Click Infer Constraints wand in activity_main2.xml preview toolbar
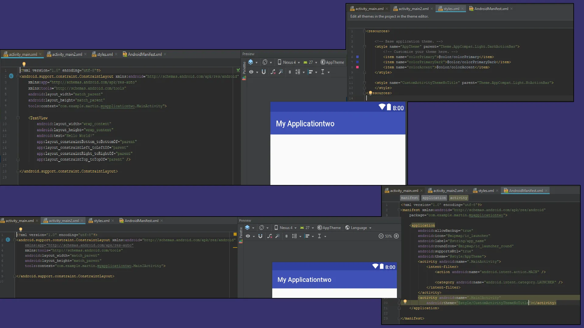The width and height of the screenshot is (584, 328). [277, 236]
